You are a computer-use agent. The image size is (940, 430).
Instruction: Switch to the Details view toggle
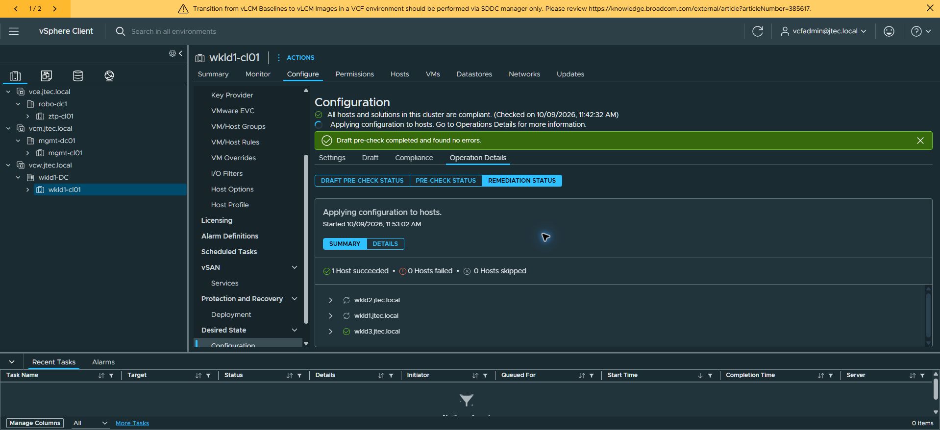coord(385,244)
